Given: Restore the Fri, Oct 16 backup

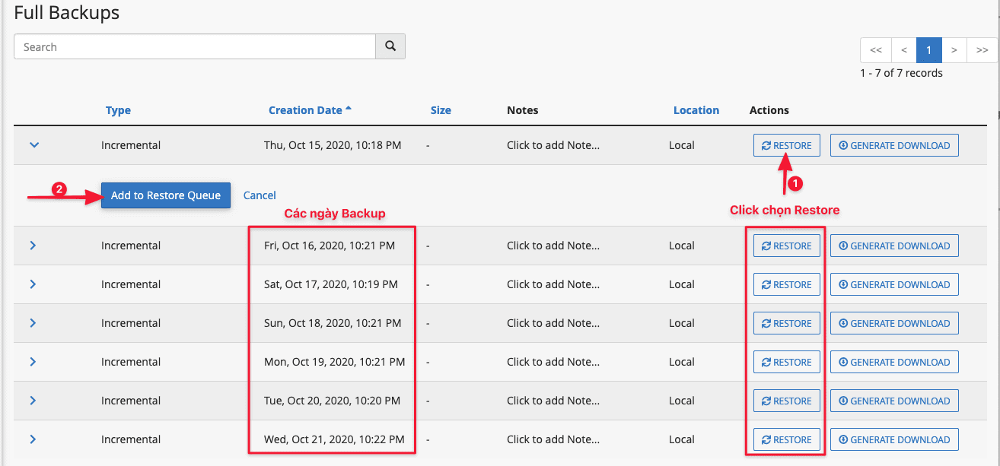Looking at the screenshot, I should (786, 246).
